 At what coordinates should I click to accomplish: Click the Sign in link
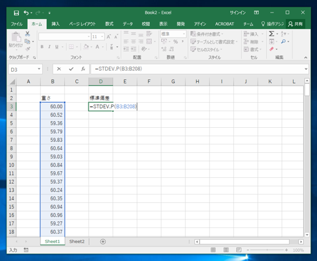[x=238, y=13]
